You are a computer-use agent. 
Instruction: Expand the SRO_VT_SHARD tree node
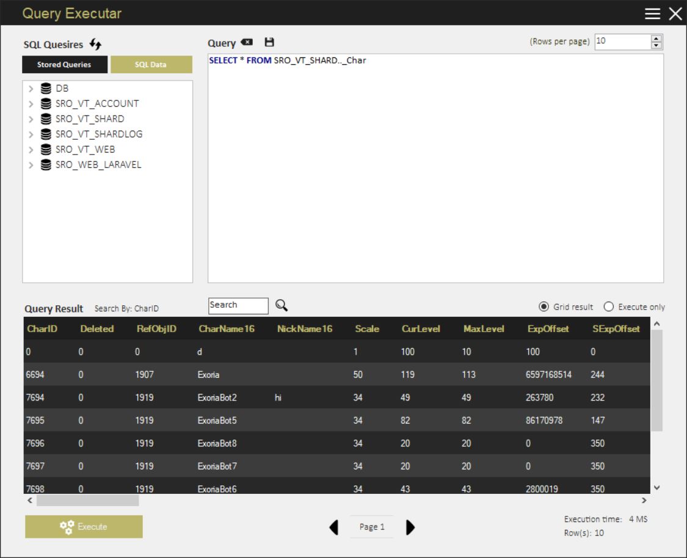pos(31,119)
